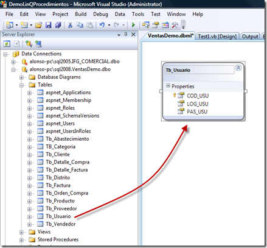Select the Tb_Usuario table in the tree
The width and height of the screenshot is (267, 248).
58,216
